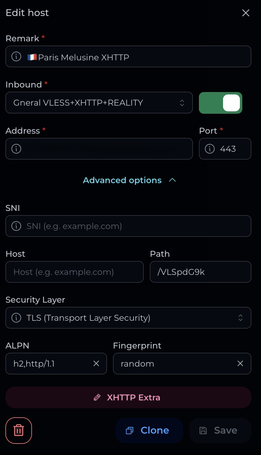Image resolution: width=261 pixels, height=455 pixels.
Task: Open the Inbound dropdown
Action: (x=99, y=103)
